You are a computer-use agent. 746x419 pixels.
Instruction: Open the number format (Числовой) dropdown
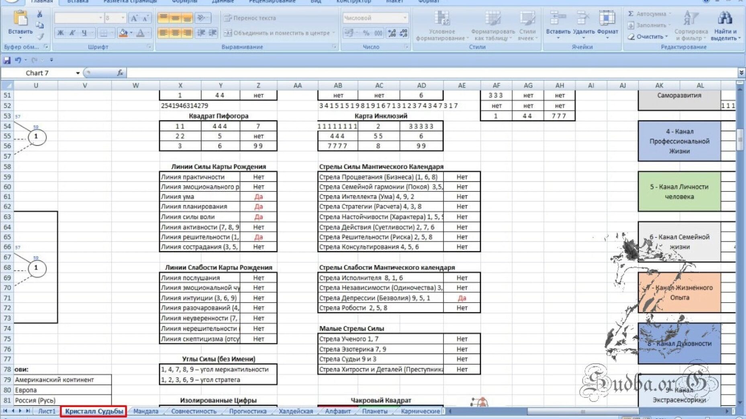pos(405,18)
